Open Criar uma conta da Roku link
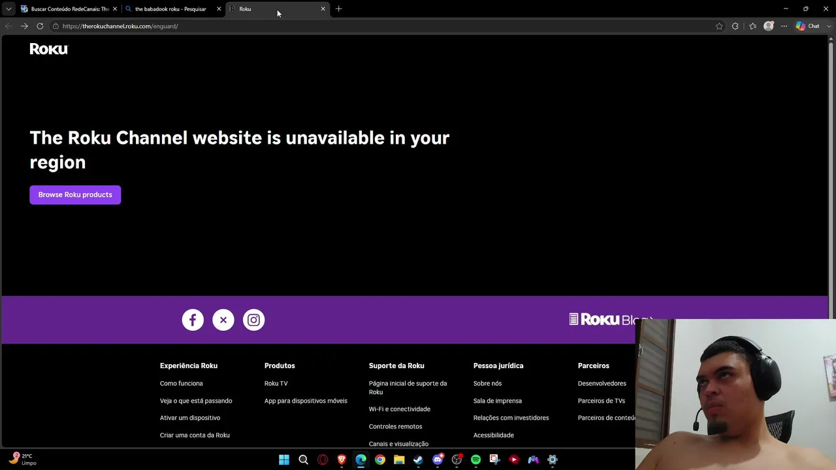 [x=195, y=435]
